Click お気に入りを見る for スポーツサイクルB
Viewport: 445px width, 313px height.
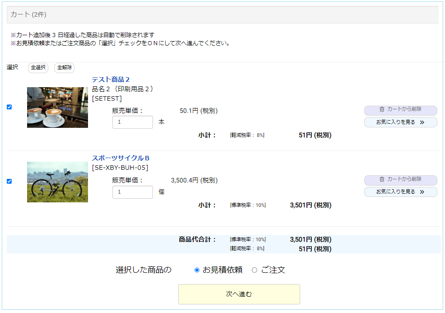(x=400, y=192)
